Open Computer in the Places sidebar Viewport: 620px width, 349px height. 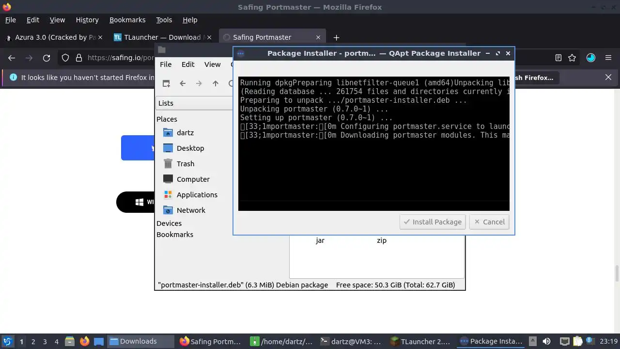193,179
